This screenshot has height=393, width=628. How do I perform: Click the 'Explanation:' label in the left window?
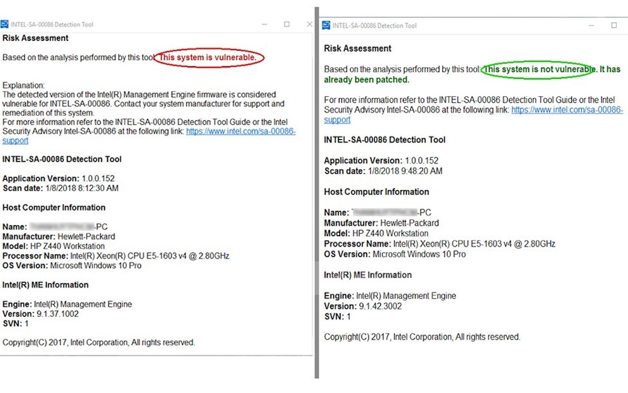(23, 86)
